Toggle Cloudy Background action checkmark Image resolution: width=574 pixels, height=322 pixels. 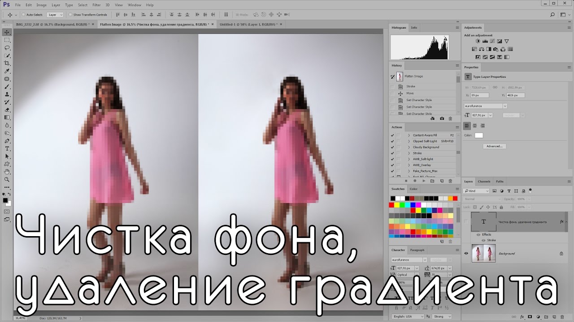(x=392, y=147)
